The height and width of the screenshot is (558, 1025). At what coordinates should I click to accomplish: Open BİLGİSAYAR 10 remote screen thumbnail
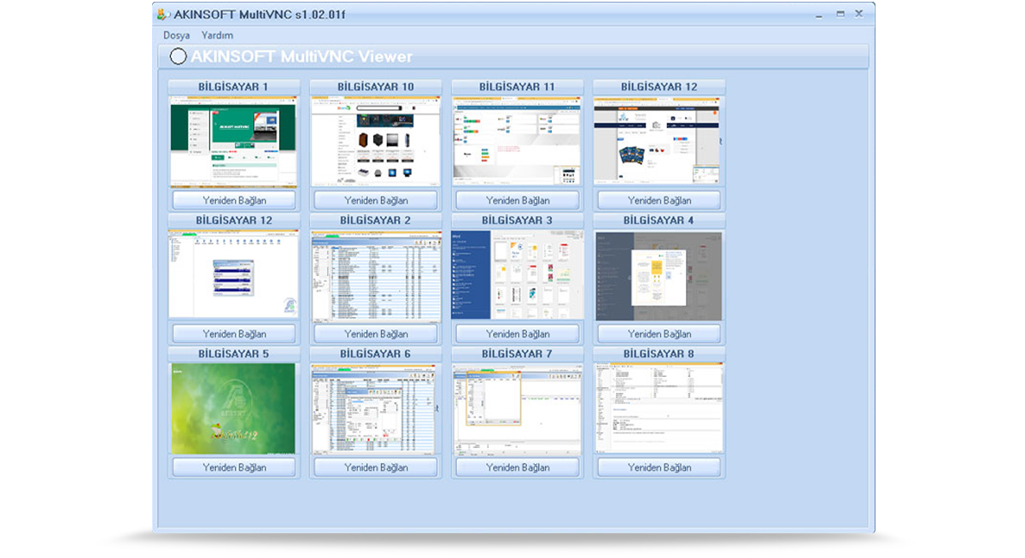coord(375,142)
